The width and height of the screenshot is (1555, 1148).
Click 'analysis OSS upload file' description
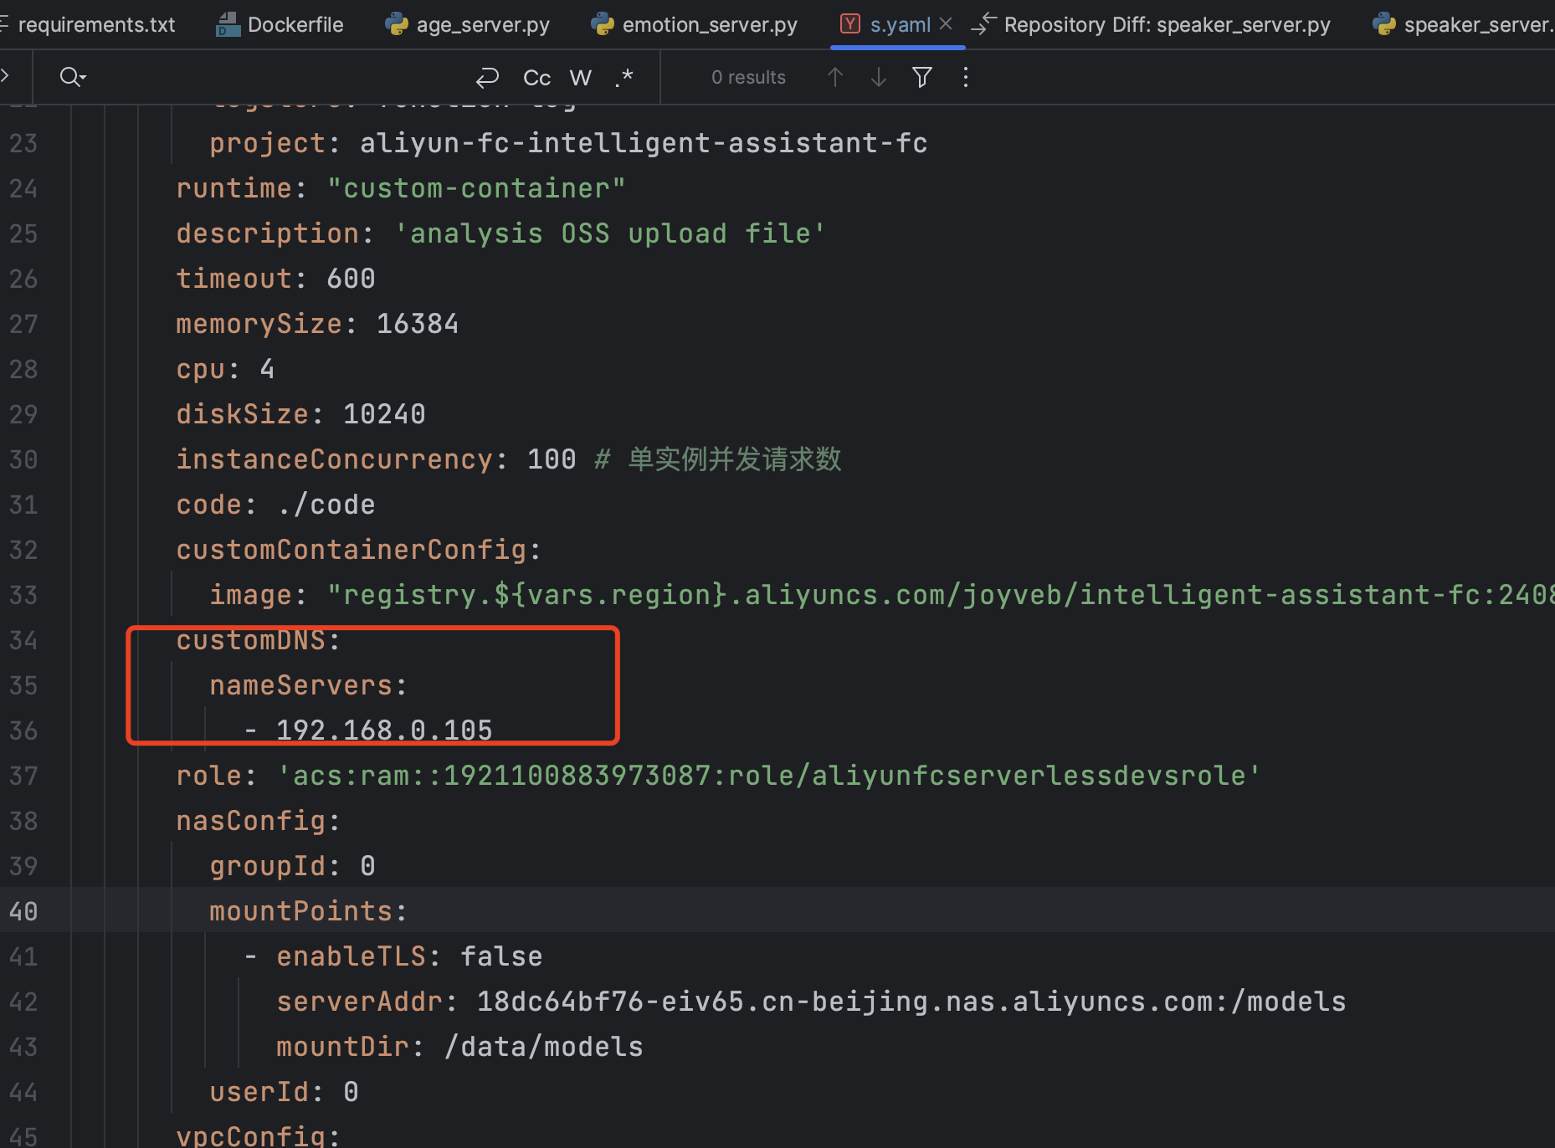610,233
